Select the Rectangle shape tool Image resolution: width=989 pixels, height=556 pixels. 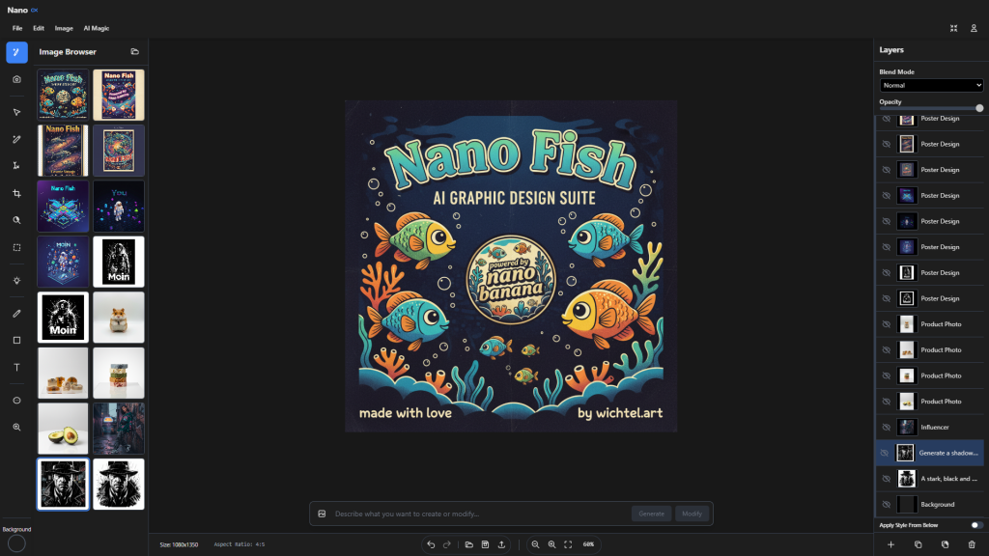15,340
